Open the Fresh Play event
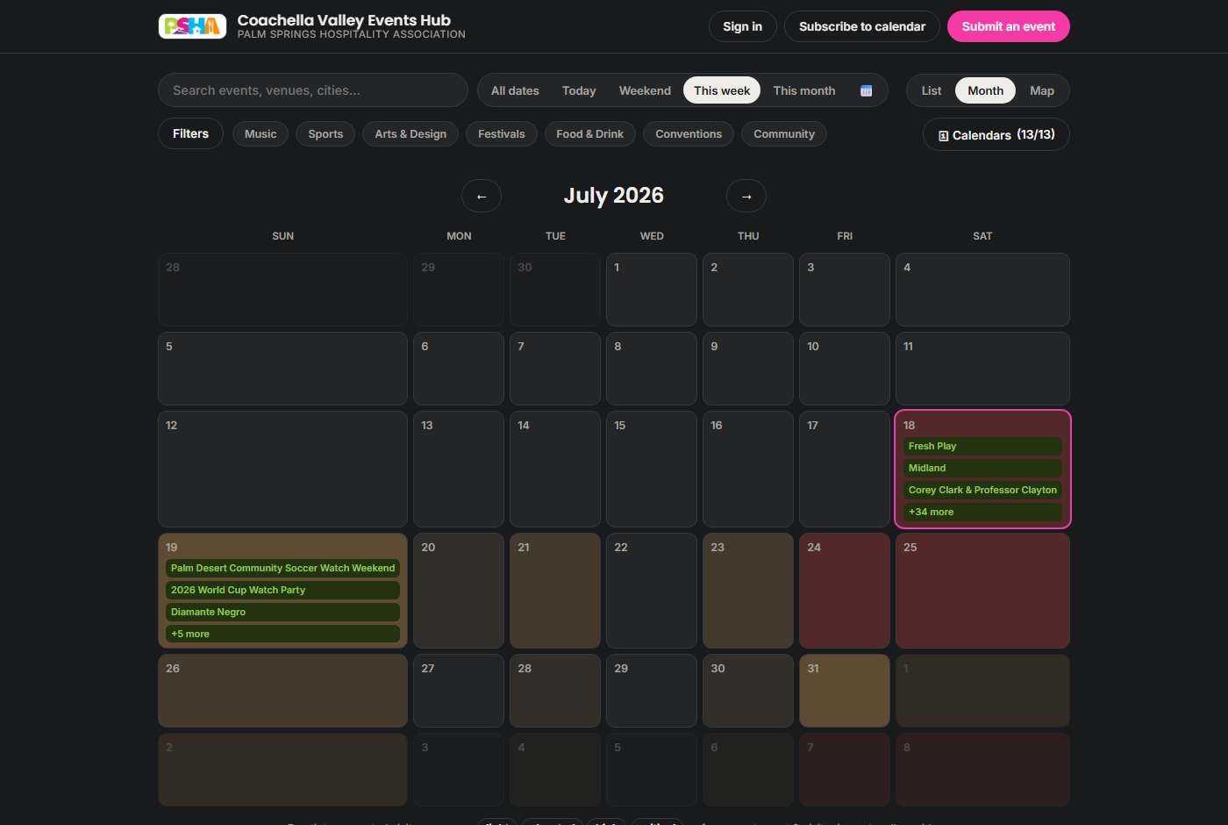This screenshot has width=1228, height=825. pyautogui.click(x=982, y=447)
